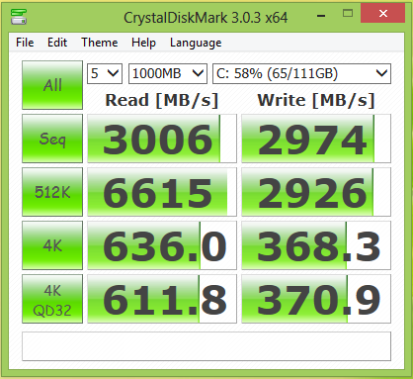Select the 512K read result 6615
Image resolution: width=413 pixels, height=379 pixels.
162,192
